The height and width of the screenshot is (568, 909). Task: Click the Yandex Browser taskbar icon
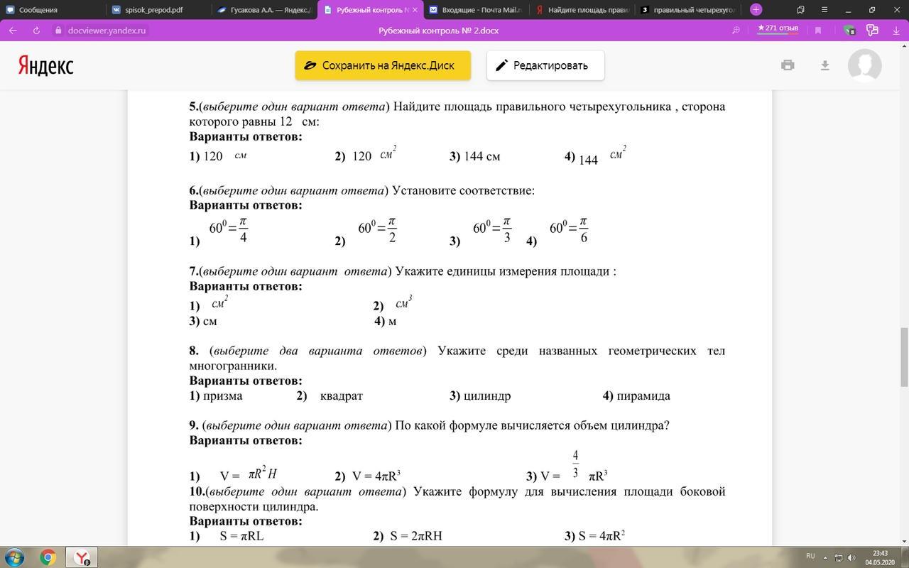82,557
